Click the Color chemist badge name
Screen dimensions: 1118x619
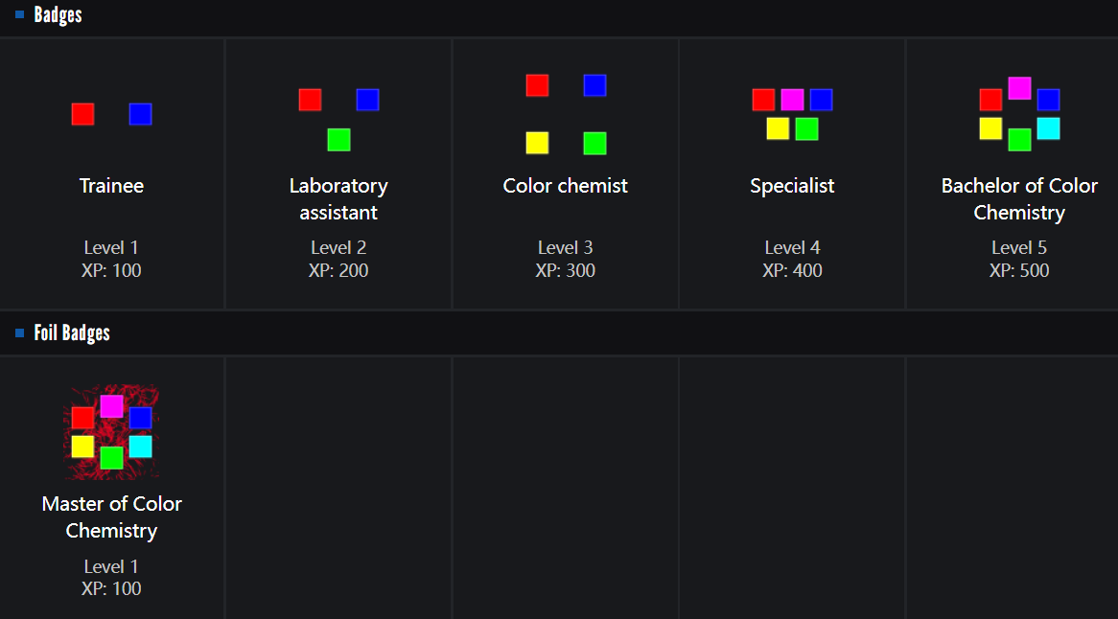[566, 186]
